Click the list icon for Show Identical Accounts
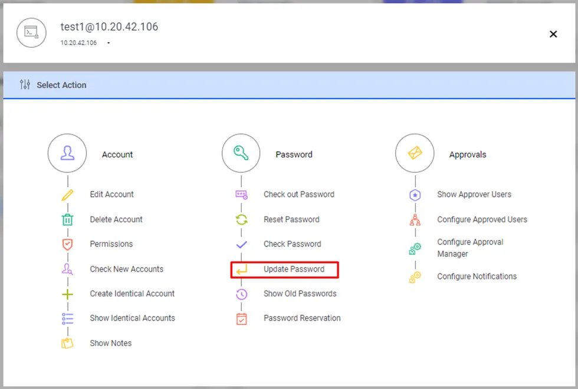The image size is (578, 389). 67,319
